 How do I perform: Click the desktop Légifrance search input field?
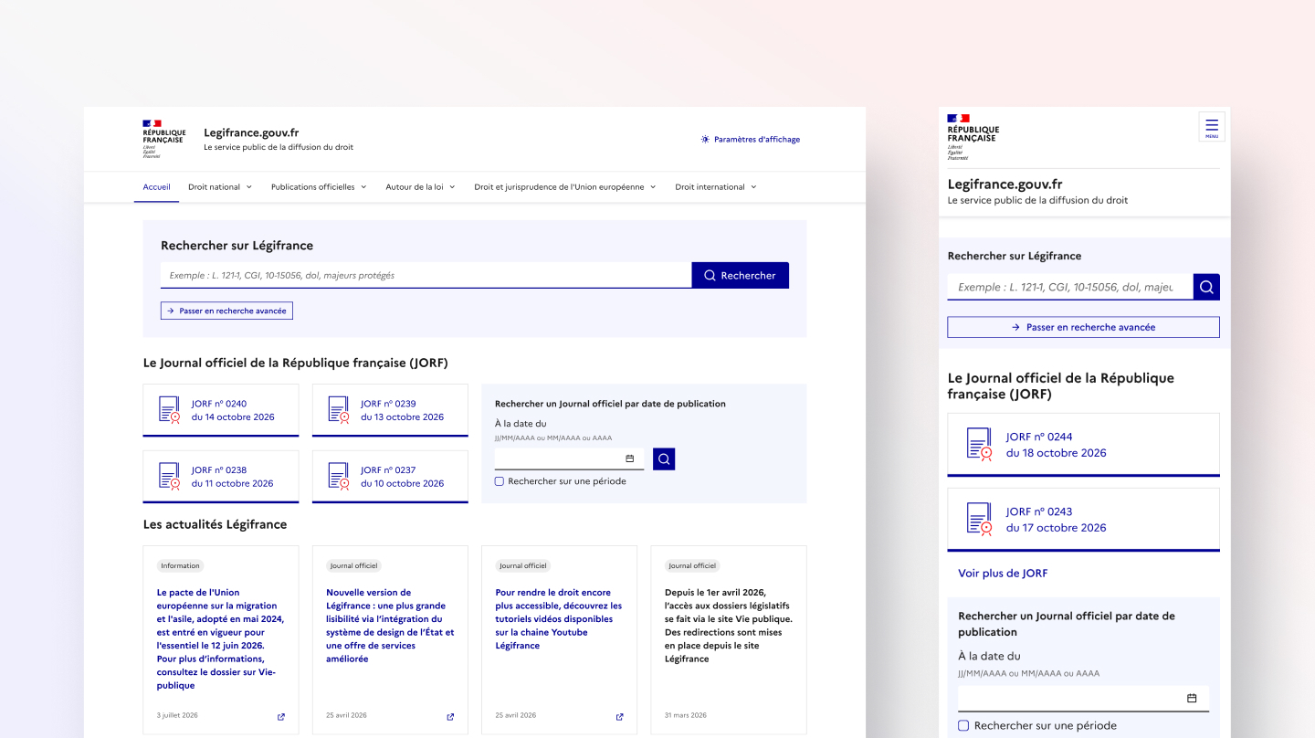pos(426,275)
